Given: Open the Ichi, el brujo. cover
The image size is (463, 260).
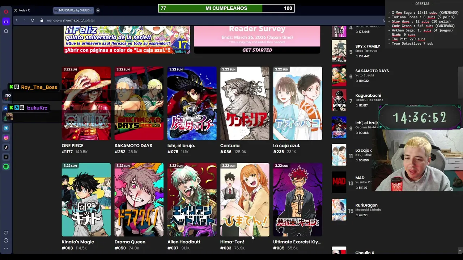Looking at the screenshot, I should click(192, 103).
